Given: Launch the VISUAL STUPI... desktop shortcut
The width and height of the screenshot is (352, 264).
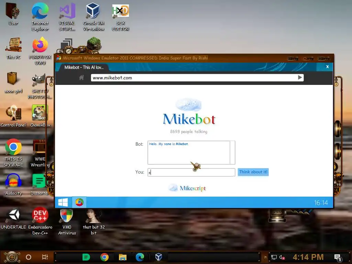Looking at the screenshot, I should tap(67, 16).
